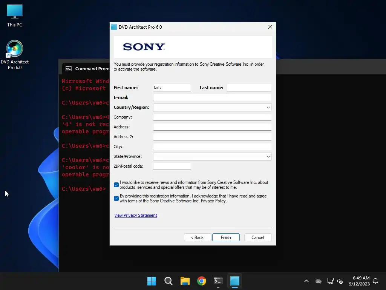386x290 pixels.
Task: Focus the E-mail input field
Action: (x=212, y=97)
